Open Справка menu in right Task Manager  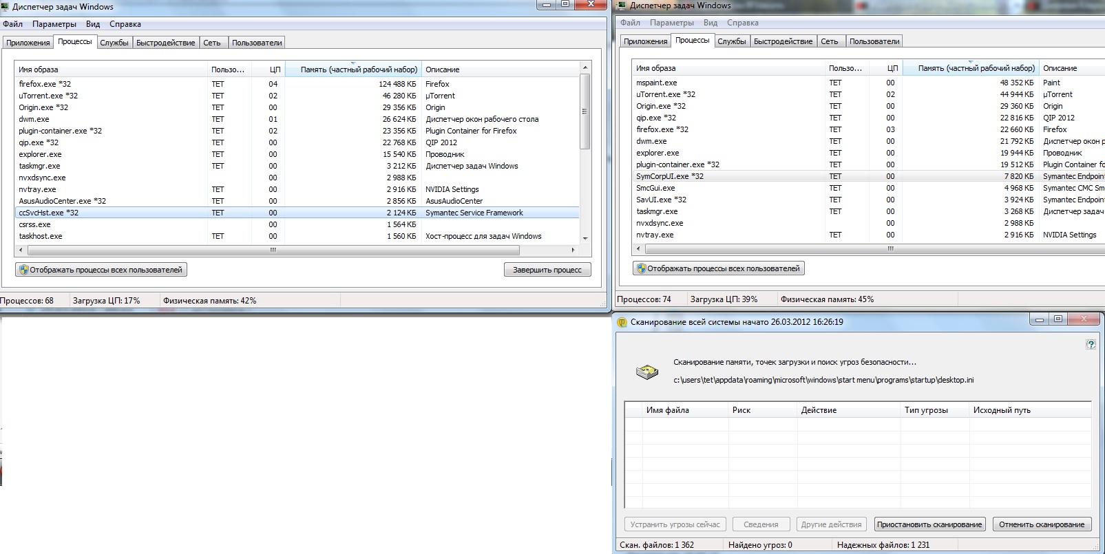coord(743,23)
